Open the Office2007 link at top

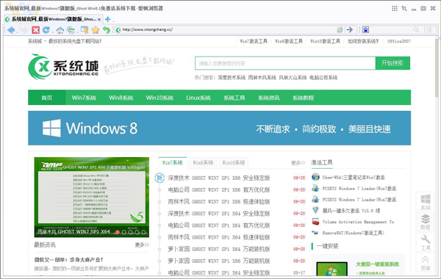(399, 41)
